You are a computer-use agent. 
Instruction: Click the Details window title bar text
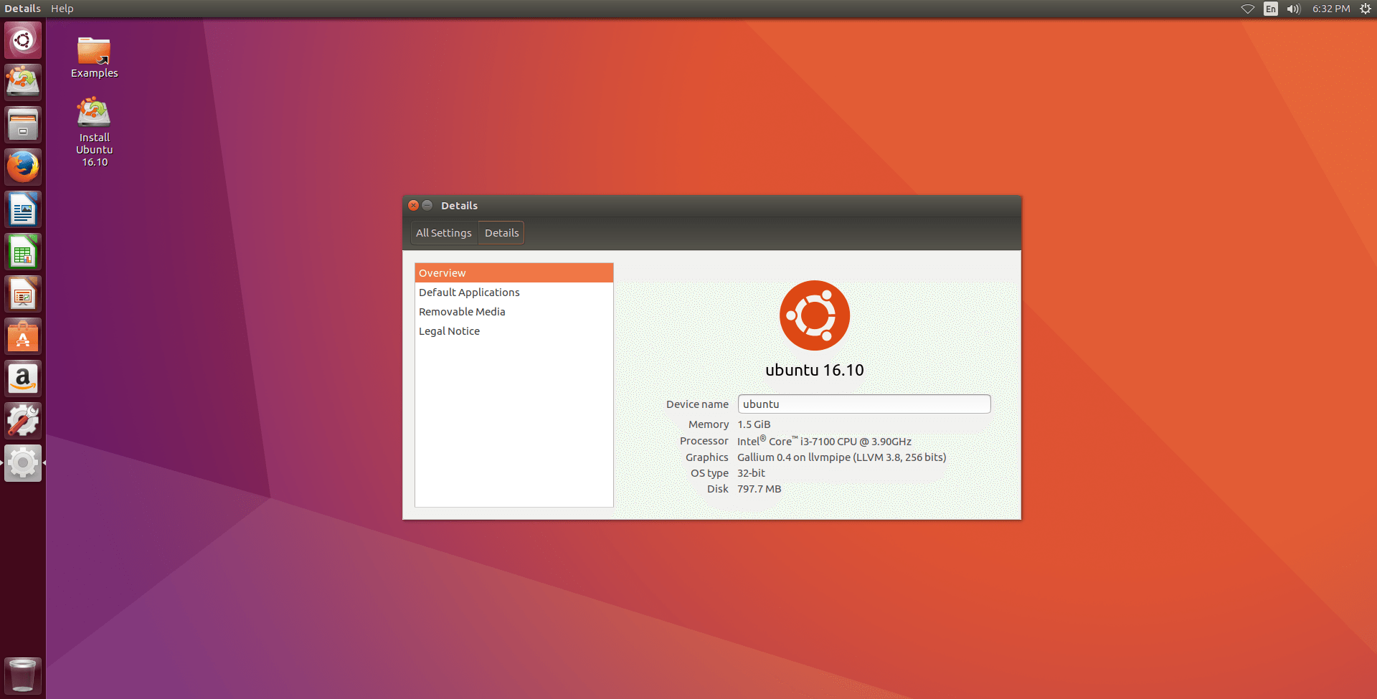pos(459,206)
